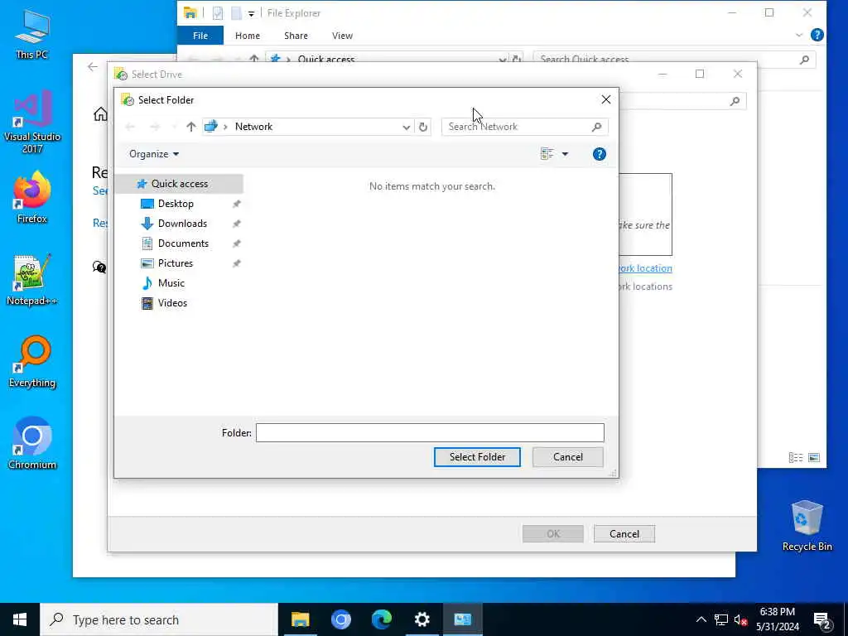Click Properties icon in File Explorer title bar
This screenshot has width=848, height=636.
tap(218, 13)
